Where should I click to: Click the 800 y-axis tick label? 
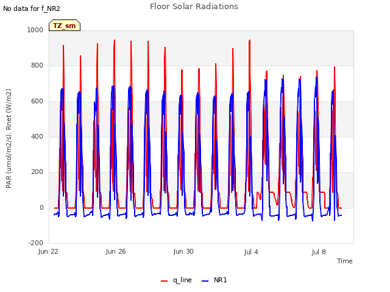click(x=37, y=66)
